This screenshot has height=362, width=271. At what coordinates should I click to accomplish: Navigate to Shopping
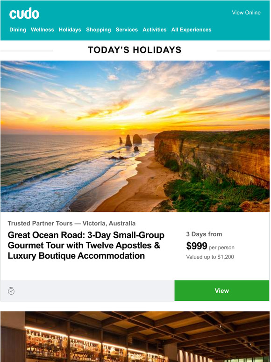coord(99,30)
